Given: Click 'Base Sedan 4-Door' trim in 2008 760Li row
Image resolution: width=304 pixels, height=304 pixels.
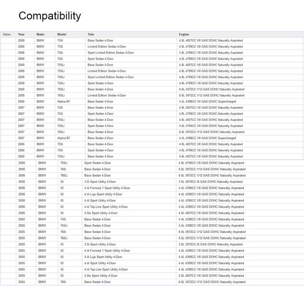Looking at the screenshot, I should tap(100, 89).
